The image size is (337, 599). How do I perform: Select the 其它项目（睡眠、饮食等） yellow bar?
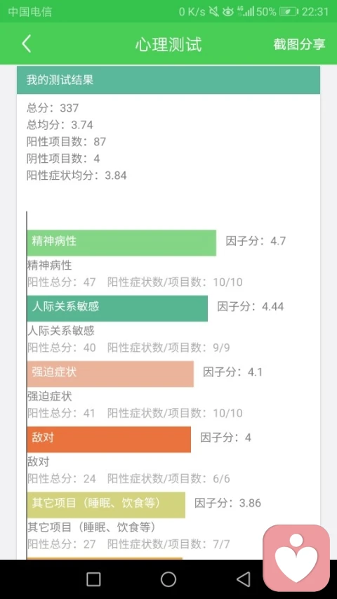click(106, 505)
